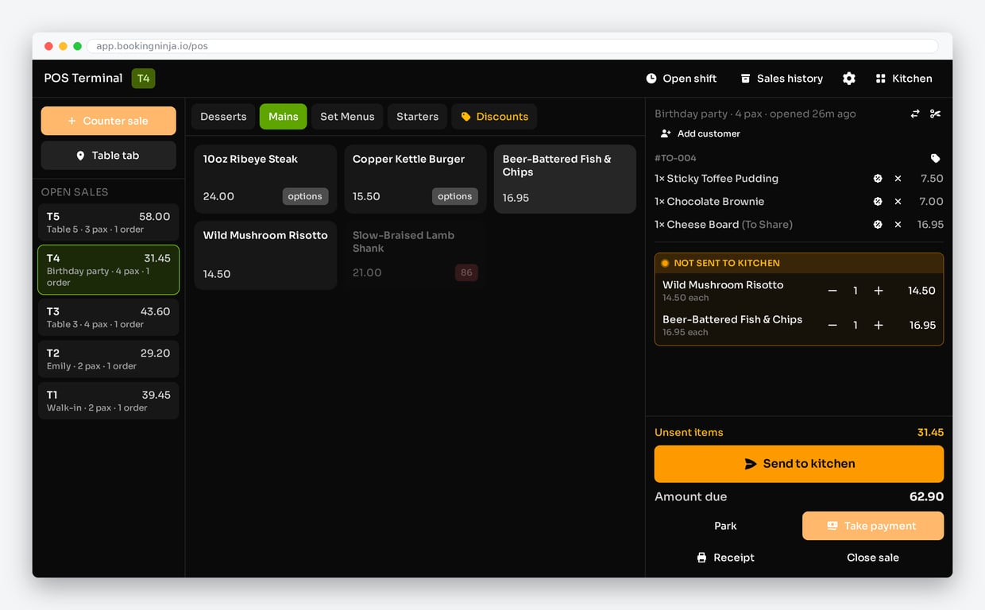Click the Amount due 62.90 value

926,497
